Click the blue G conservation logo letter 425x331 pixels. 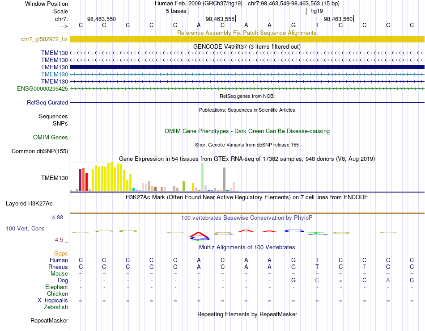point(294,231)
